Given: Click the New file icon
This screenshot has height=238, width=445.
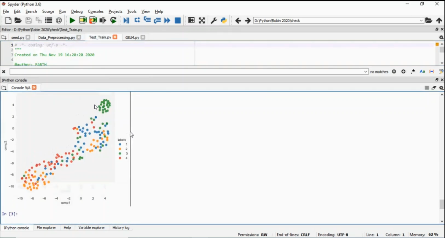Looking at the screenshot, I should click(8, 20).
